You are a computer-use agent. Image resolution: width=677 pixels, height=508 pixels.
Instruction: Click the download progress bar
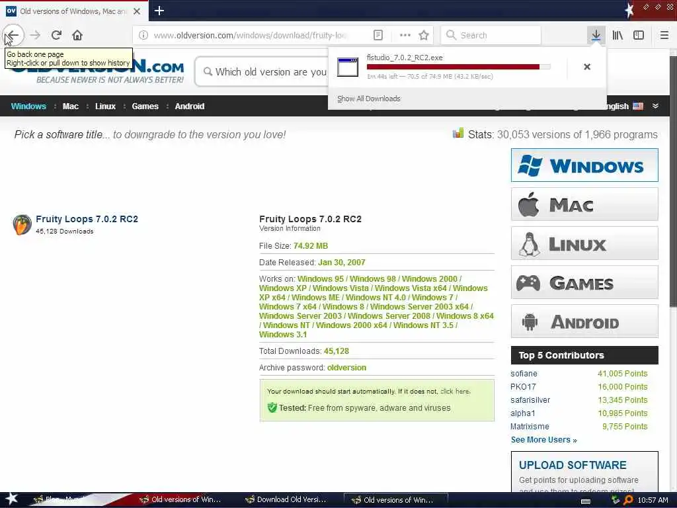click(459, 67)
